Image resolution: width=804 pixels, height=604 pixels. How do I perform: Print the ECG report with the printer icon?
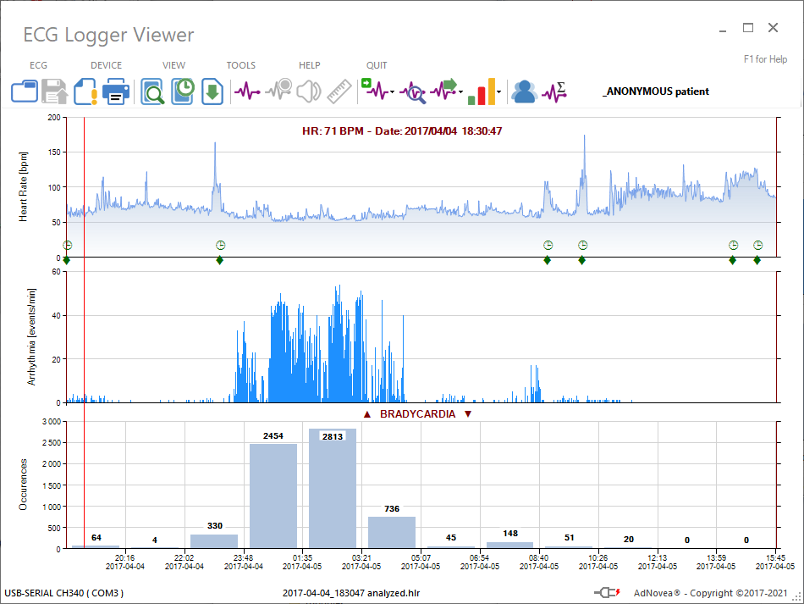[x=116, y=91]
